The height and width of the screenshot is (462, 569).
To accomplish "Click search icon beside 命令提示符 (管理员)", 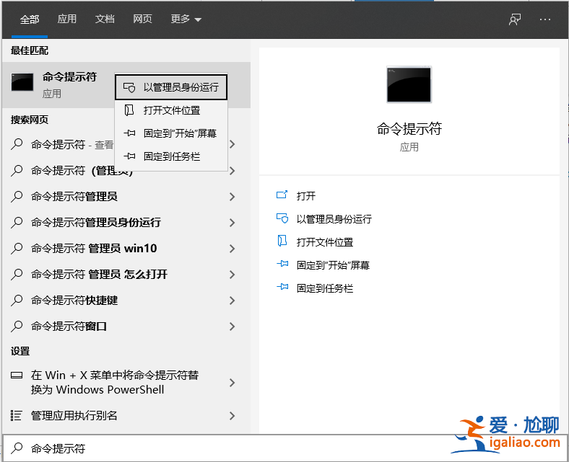I will pos(17,171).
